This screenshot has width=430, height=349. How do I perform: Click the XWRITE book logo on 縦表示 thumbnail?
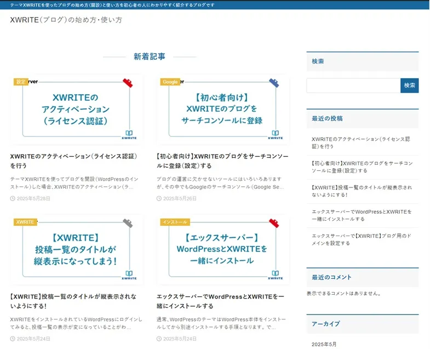pos(129,275)
